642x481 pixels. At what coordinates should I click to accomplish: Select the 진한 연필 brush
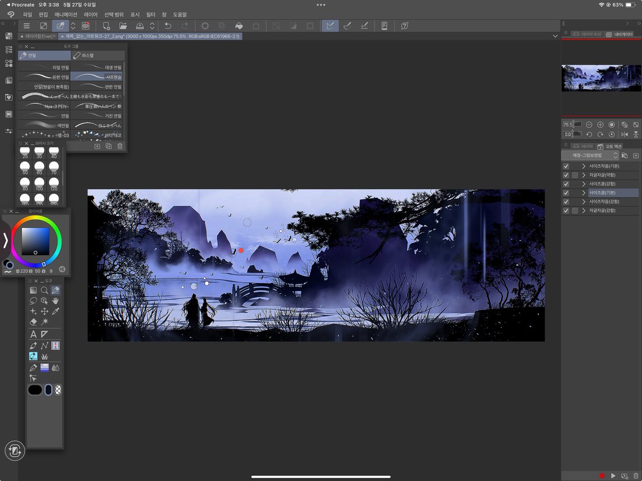point(44,77)
